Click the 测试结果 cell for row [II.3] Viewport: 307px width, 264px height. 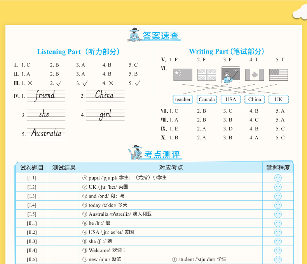(64, 241)
